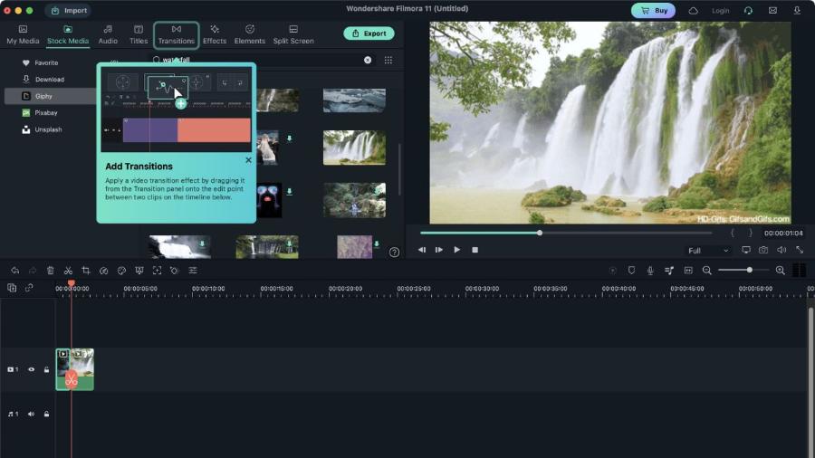Open the Import dropdown button
The width and height of the screenshot is (815, 458).
coord(69,10)
